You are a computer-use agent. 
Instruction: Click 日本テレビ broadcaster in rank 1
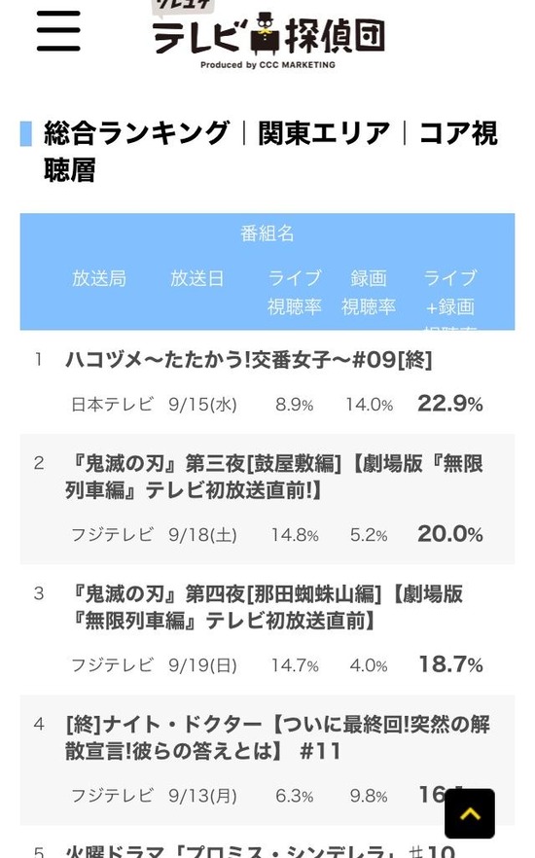point(113,405)
